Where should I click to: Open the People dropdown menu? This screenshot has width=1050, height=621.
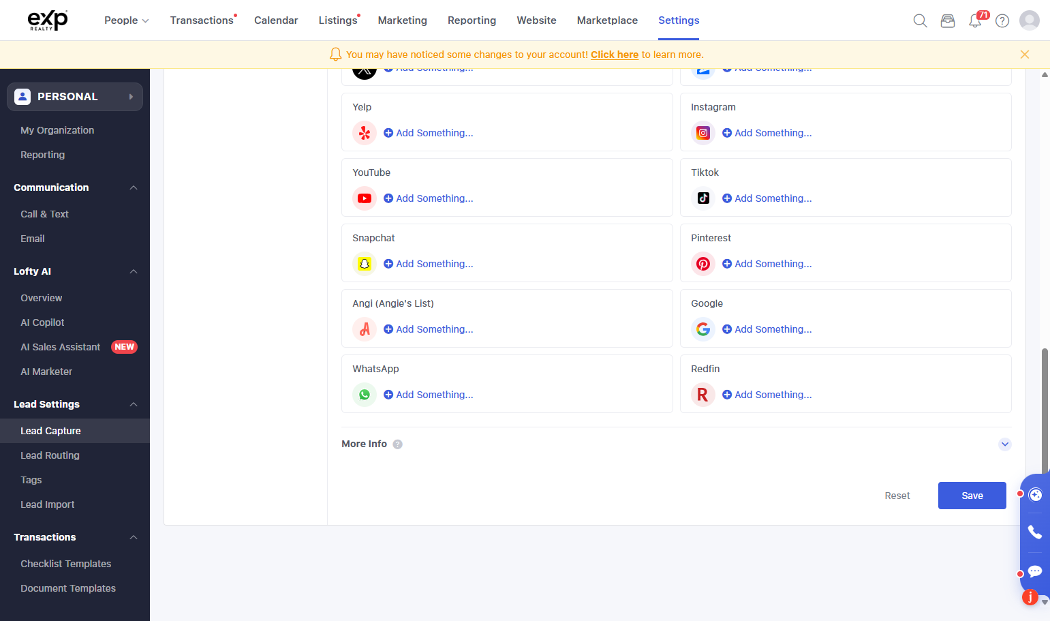(127, 20)
